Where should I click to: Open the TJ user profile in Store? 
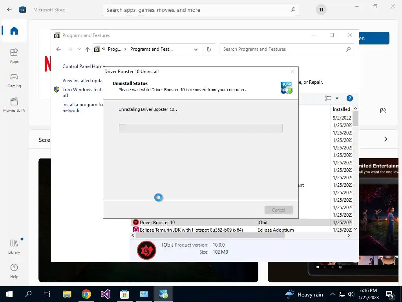pyautogui.click(x=321, y=10)
